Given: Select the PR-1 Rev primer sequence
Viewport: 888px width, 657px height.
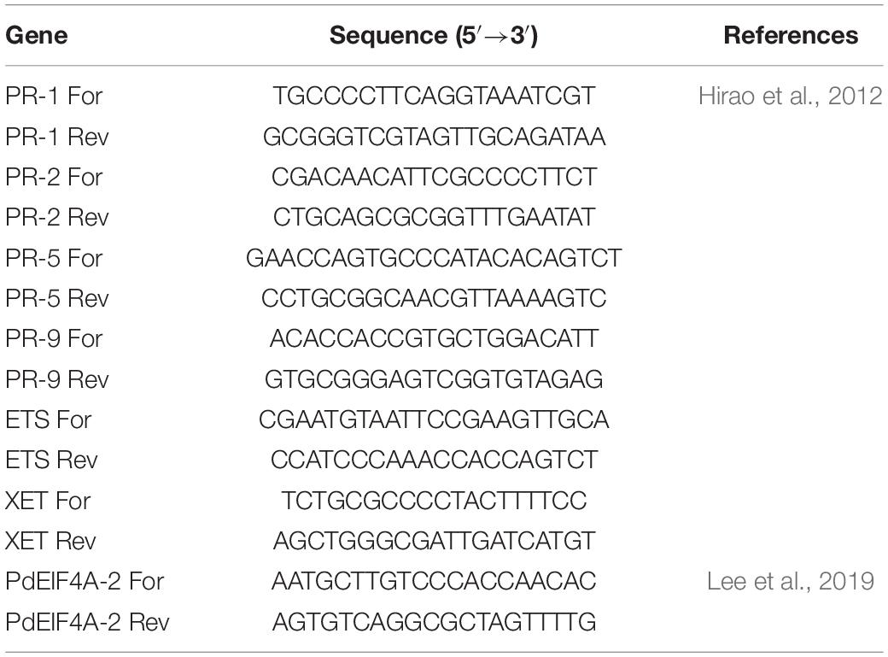Looking at the screenshot, I should click(x=434, y=137).
